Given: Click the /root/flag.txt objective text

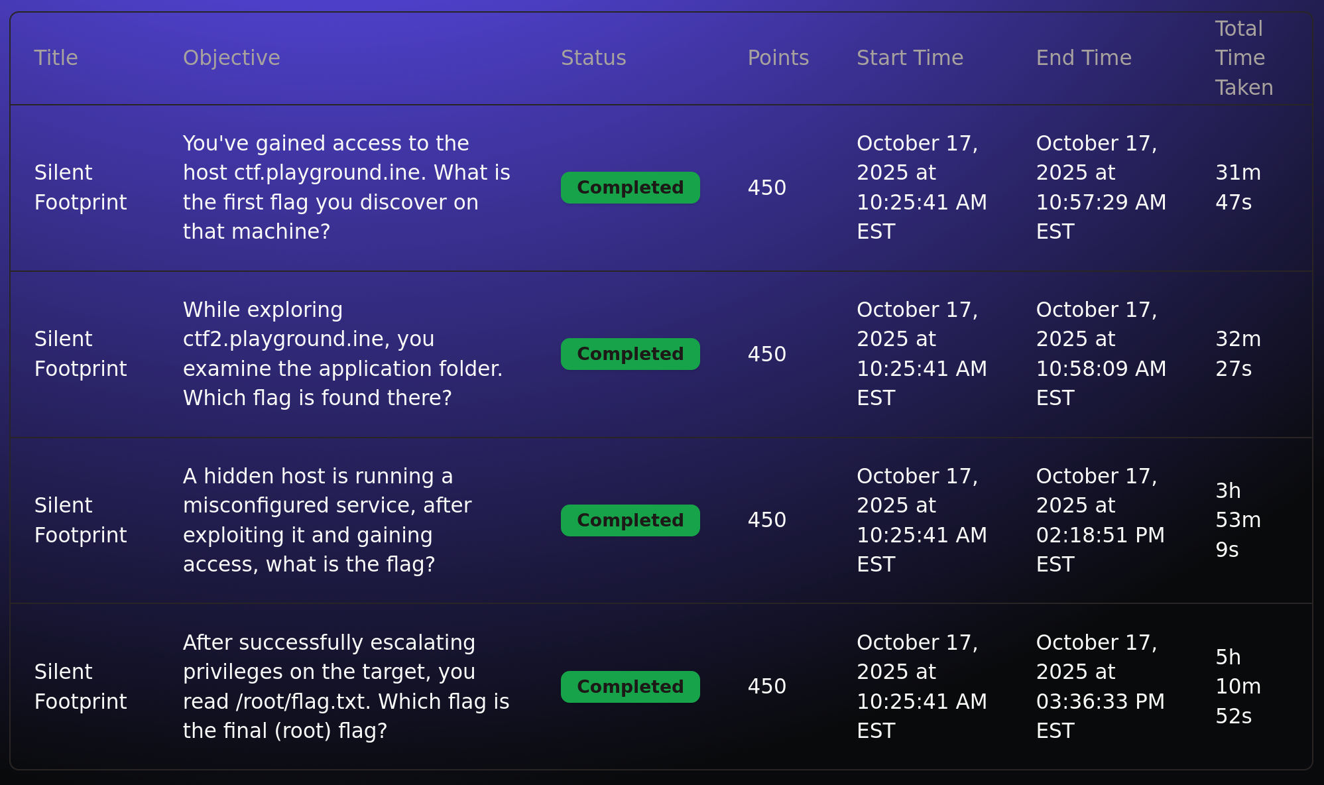Looking at the screenshot, I should pos(345,687).
